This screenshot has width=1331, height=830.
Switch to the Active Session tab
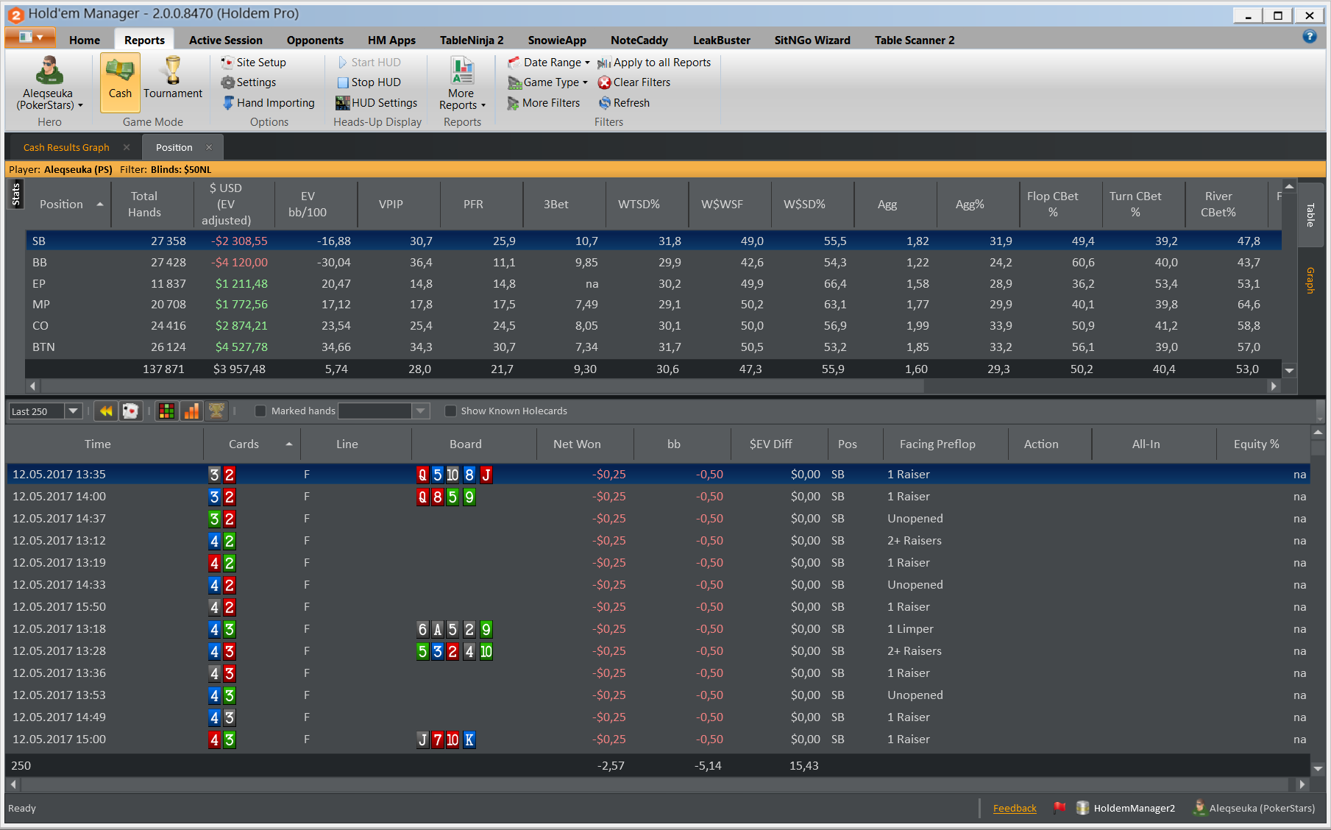225,40
